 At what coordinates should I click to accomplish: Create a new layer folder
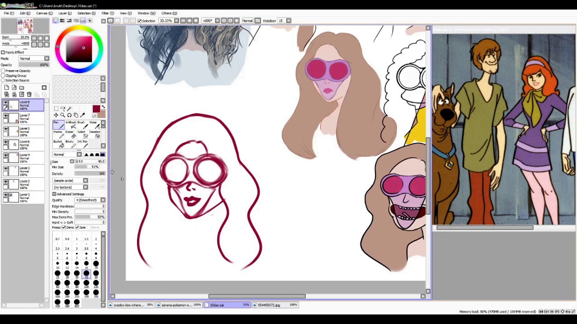click(22, 88)
